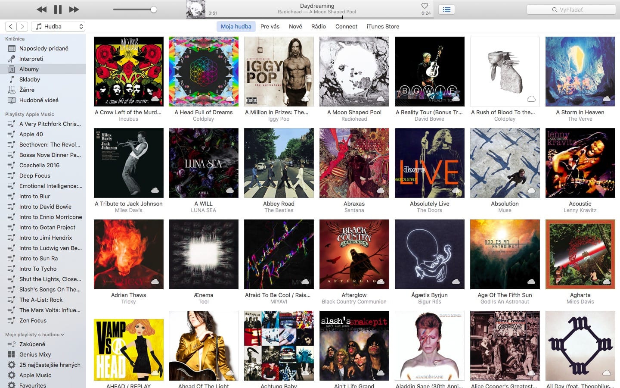Open the Abbey Road album cover
Screen dimensions: 620x388
click(279, 163)
